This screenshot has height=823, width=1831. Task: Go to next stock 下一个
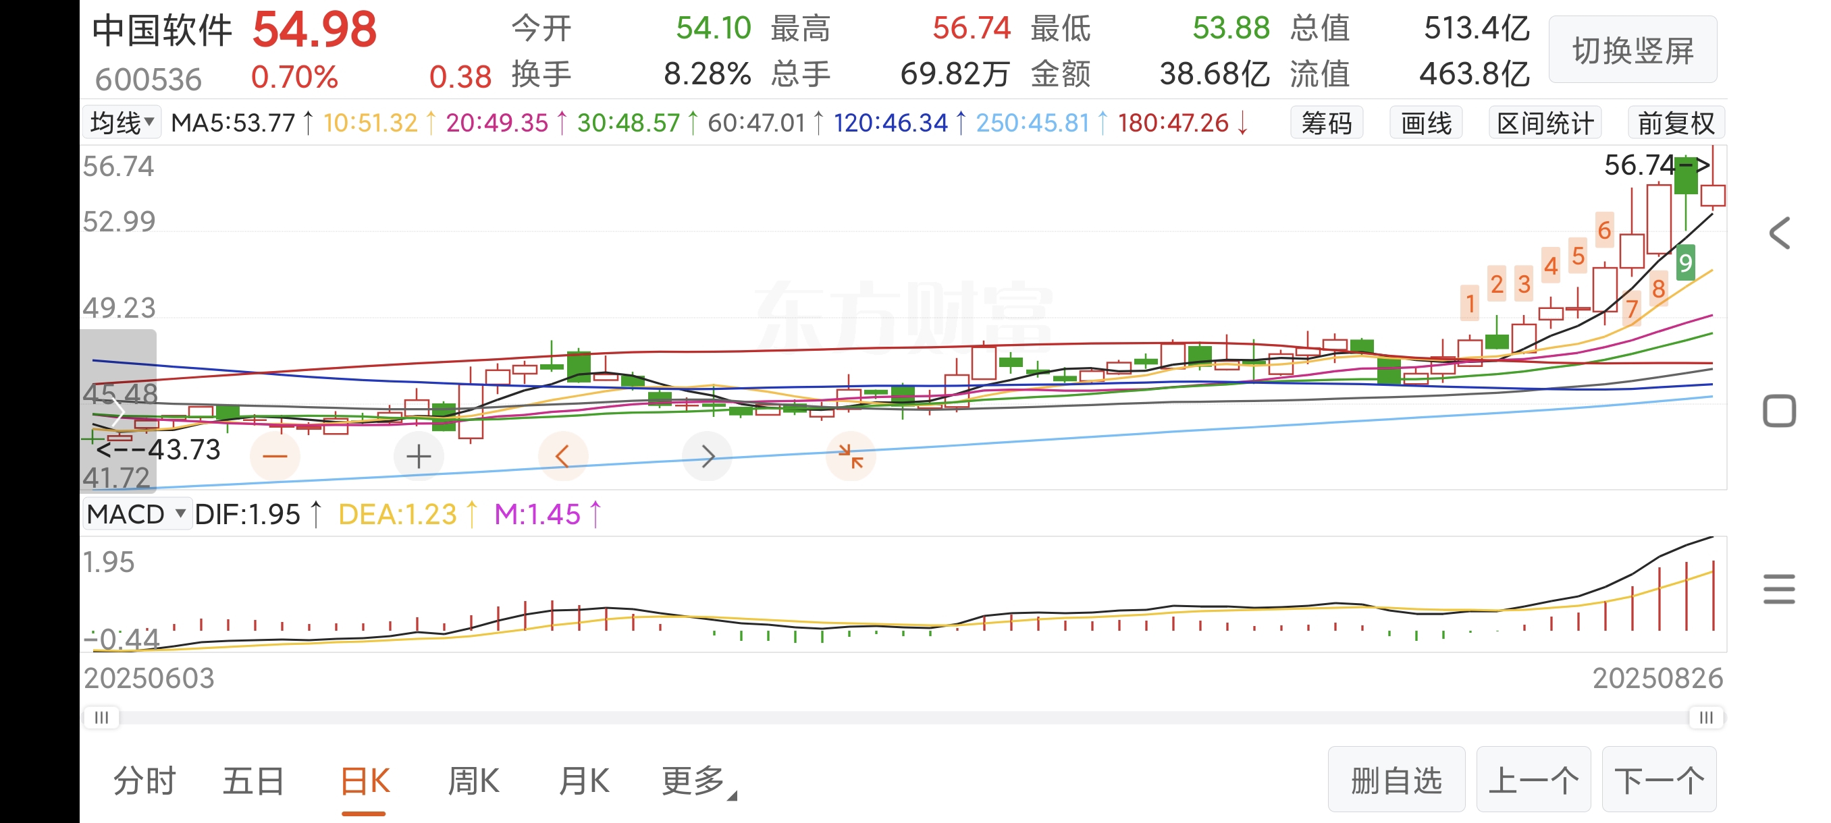[1659, 780]
